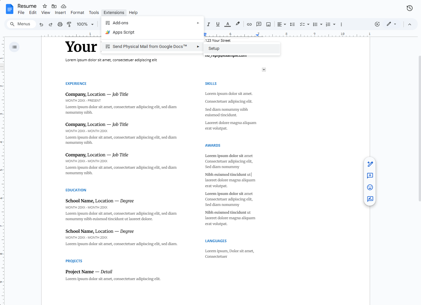This screenshot has width=421, height=305.
Task: Click left indent marker on ruler
Action: click(x=205, y=35)
